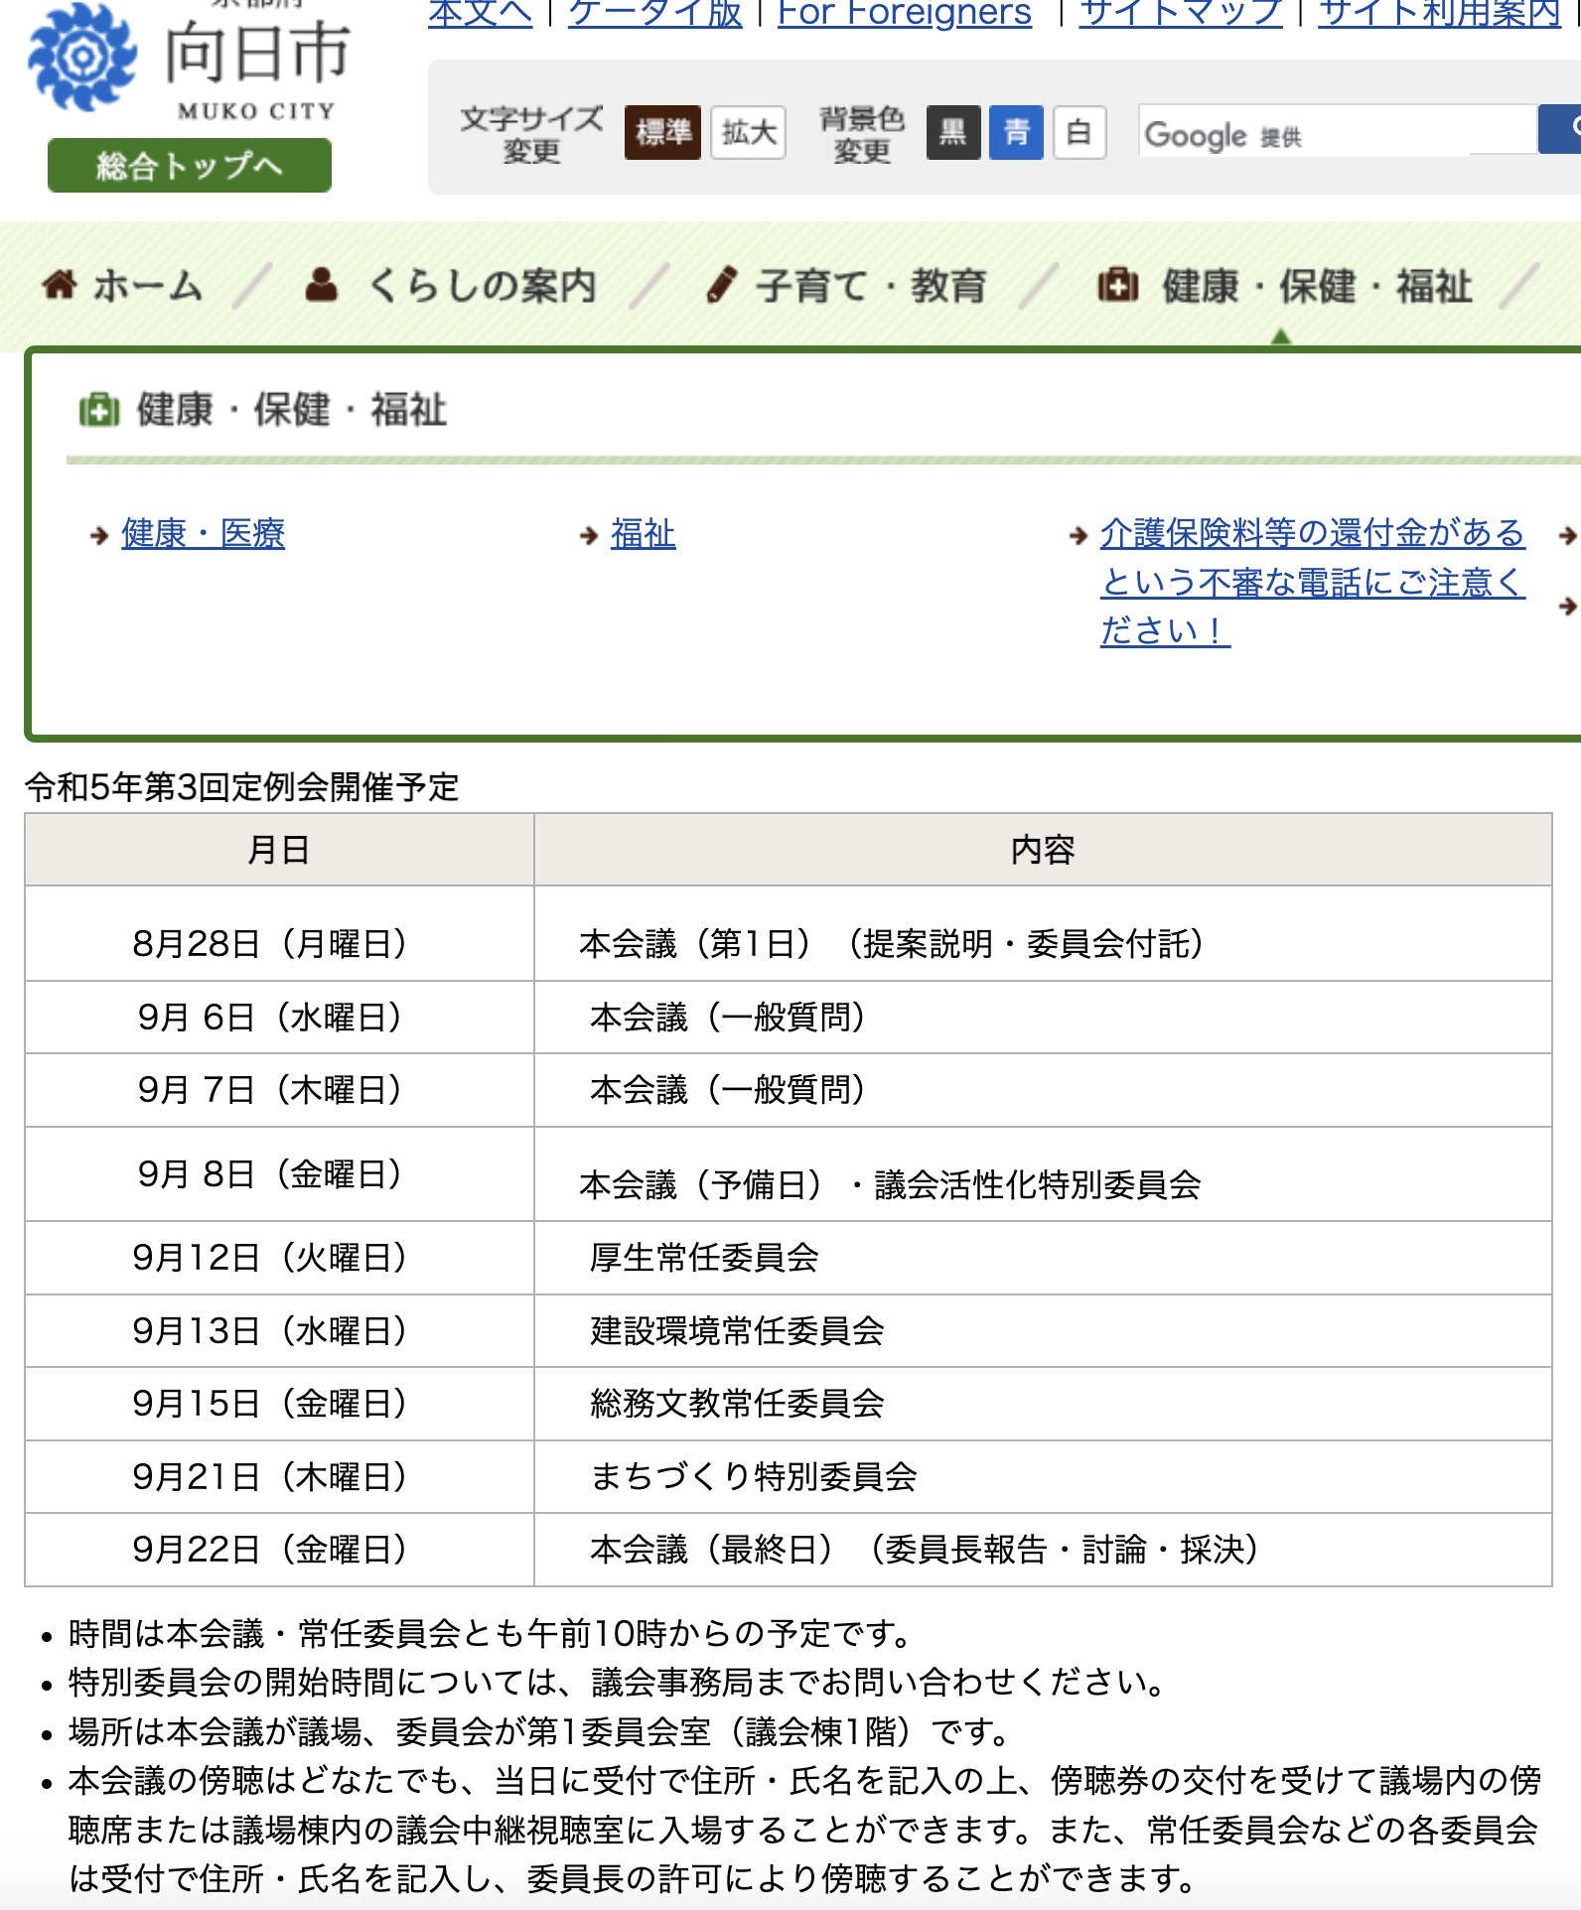Select the 9月 7日(木曜日) date cell

[x=279, y=1090]
